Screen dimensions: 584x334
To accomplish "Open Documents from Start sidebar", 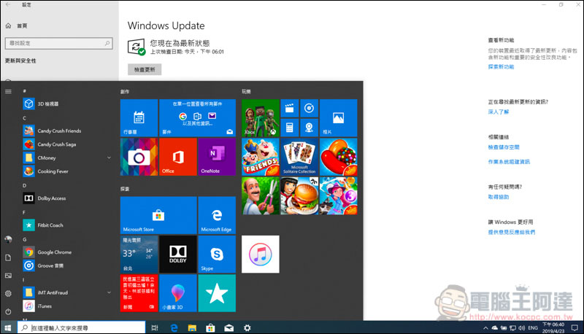I will (x=8, y=257).
